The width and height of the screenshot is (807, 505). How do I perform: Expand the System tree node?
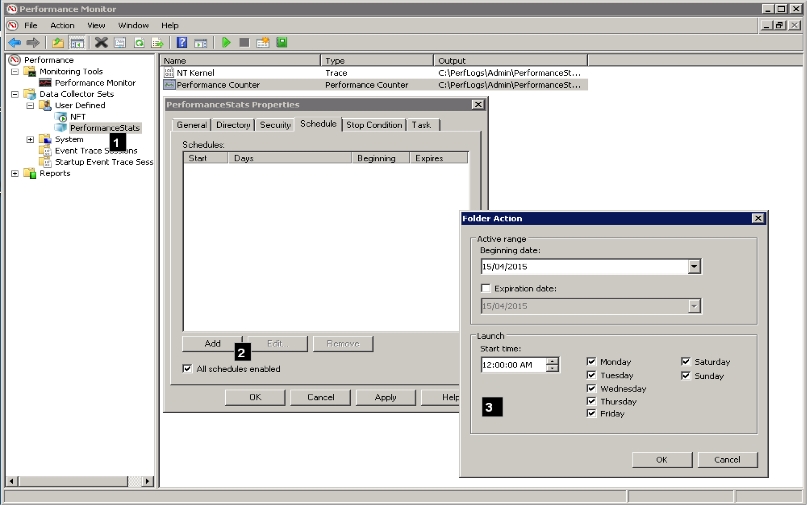(30, 139)
